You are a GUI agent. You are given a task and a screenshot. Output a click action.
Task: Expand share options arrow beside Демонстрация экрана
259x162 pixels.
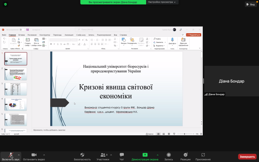tap(157, 155)
